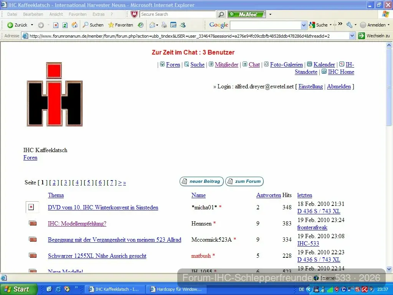Click the neuer Beitrag button

[x=201, y=181]
